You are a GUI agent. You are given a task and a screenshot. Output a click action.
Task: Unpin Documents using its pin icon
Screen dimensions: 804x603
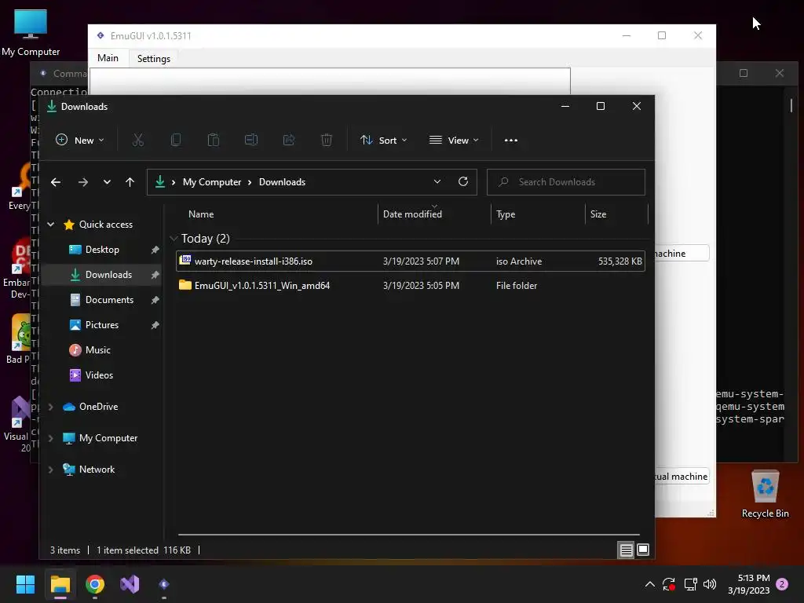click(155, 300)
